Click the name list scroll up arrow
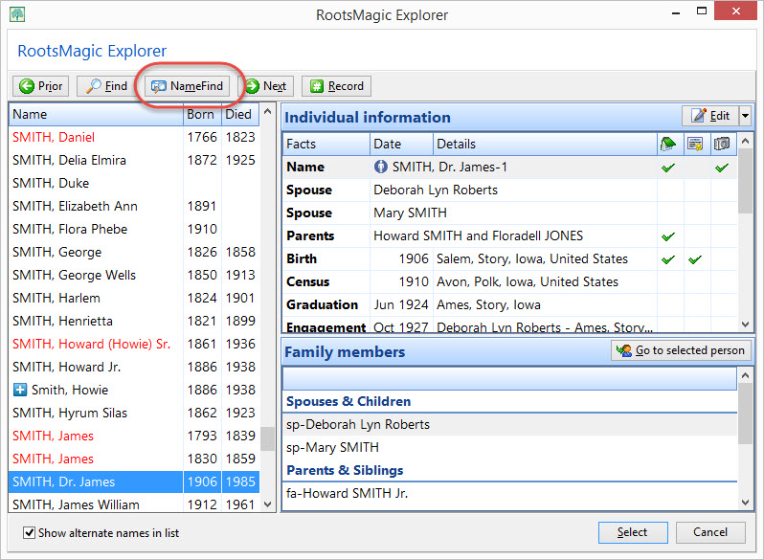This screenshot has height=560, width=764. point(267,112)
